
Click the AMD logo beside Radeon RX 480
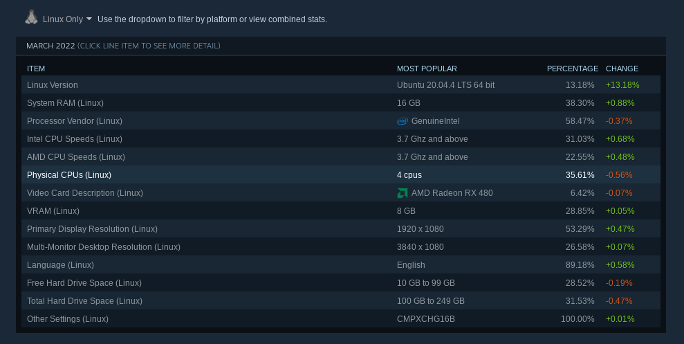click(403, 193)
